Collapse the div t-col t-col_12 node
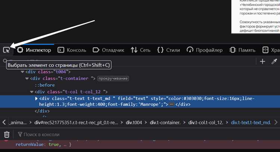The height and width of the screenshot is (152, 280). (32, 92)
